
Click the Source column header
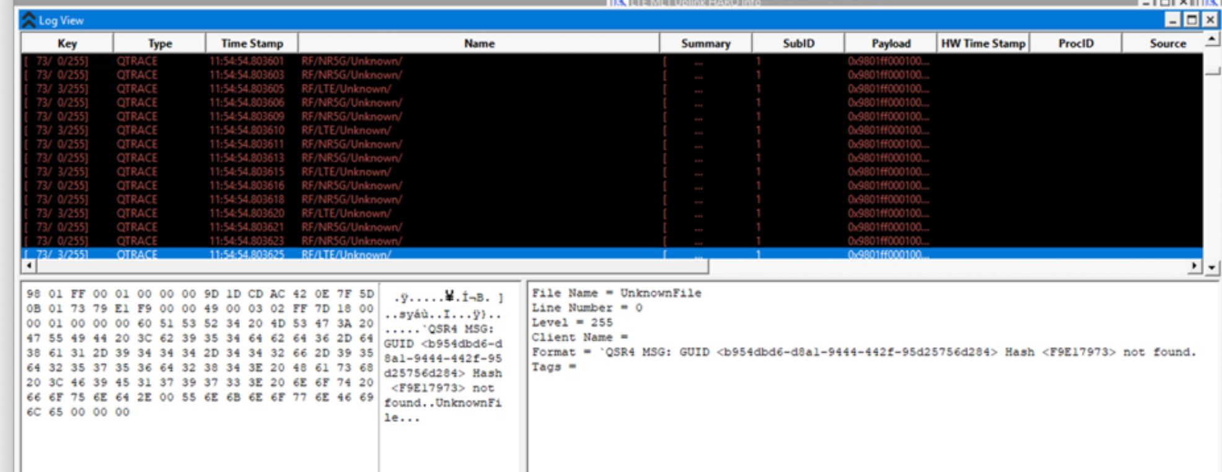pyautogui.click(x=1167, y=43)
